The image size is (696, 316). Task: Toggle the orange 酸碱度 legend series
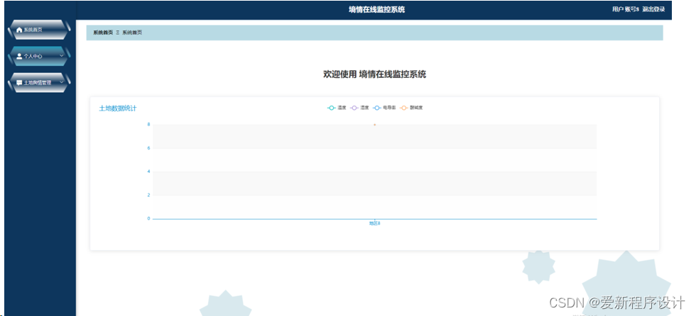(411, 108)
